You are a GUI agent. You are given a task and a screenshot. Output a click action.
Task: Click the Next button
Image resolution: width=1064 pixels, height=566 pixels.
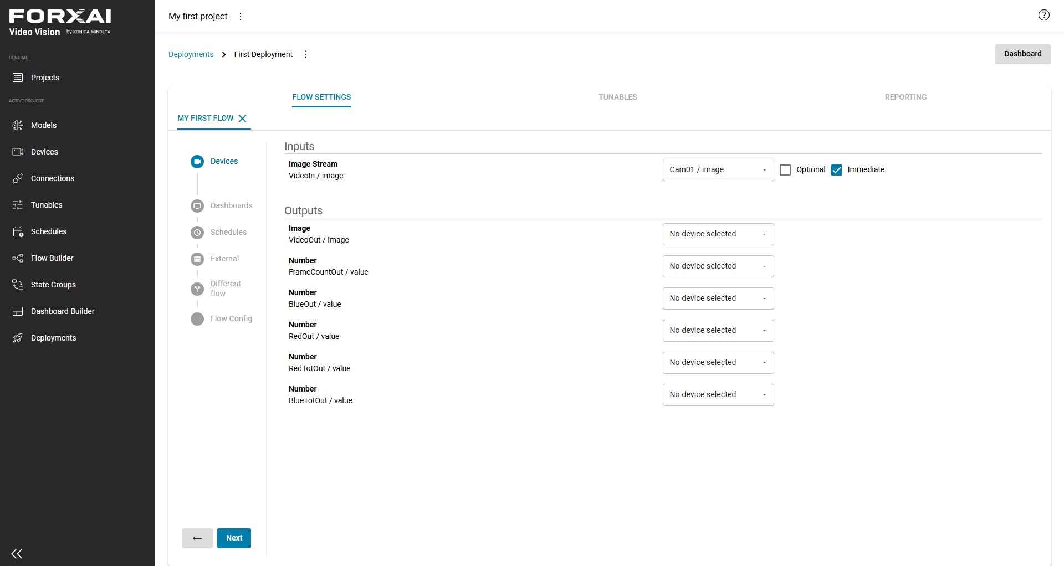pyautogui.click(x=234, y=538)
